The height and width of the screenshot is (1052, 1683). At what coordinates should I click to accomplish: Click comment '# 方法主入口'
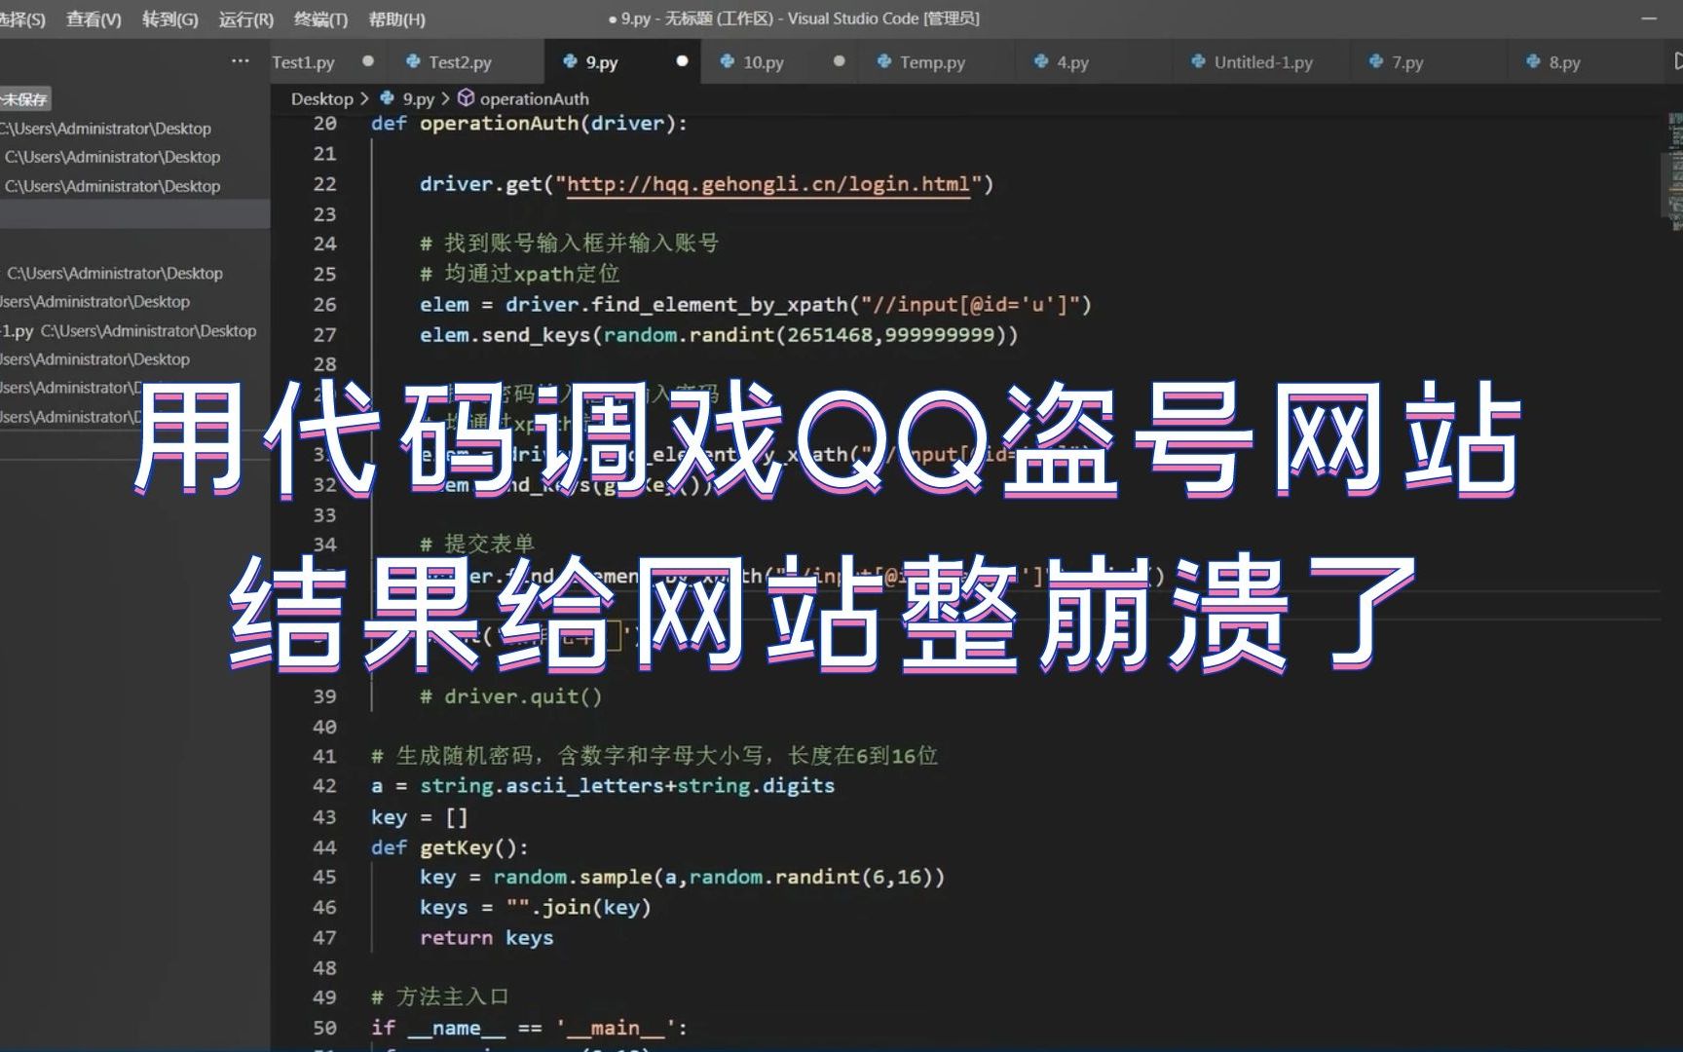pos(439,996)
